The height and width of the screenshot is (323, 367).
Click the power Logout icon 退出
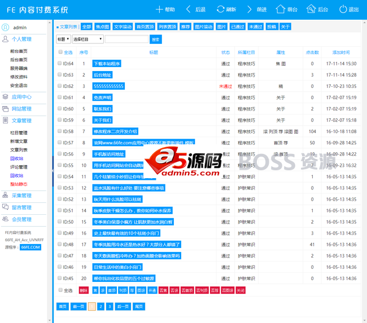coord(343,10)
